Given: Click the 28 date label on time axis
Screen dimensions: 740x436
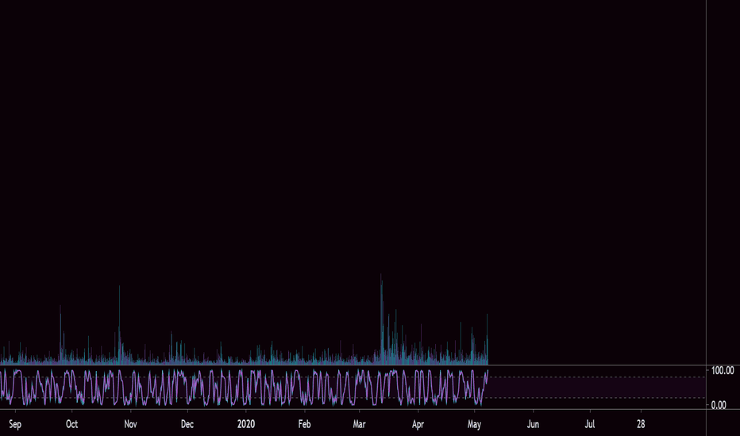Looking at the screenshot, I should 641,424.
